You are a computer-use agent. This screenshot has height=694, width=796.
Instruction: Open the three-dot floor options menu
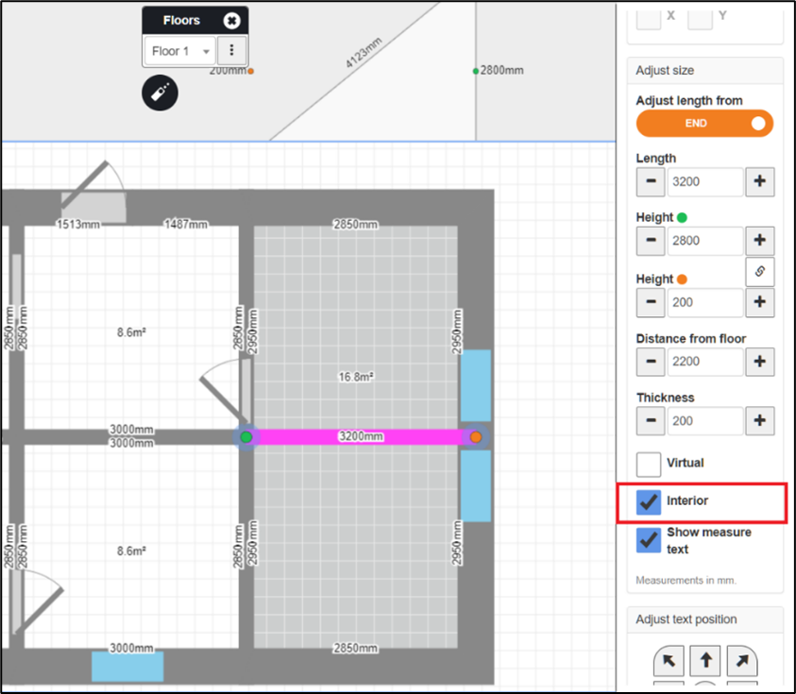coord(232,51)
